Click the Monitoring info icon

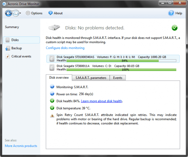pyautogui.click(x=52, y=87)
